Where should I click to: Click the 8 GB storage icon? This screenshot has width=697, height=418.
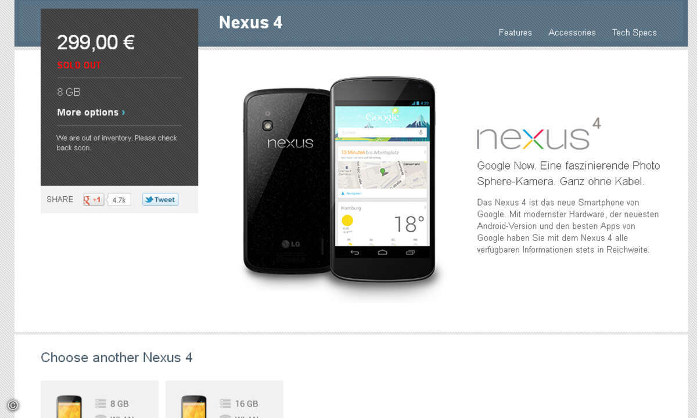(100, 403)
